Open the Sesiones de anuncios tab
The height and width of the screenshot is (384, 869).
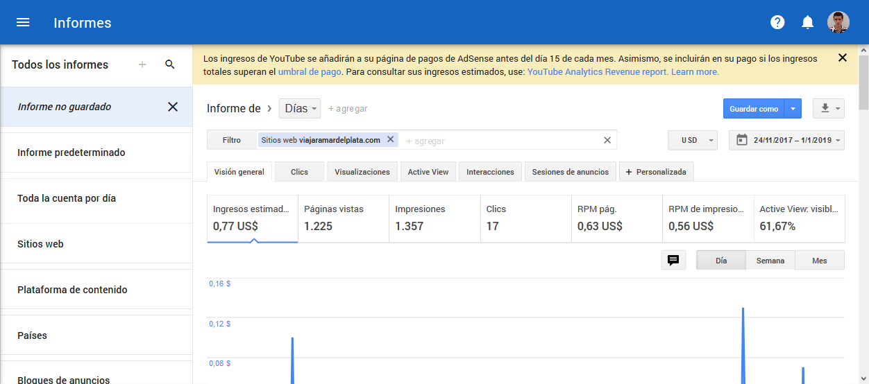(571, 172)
